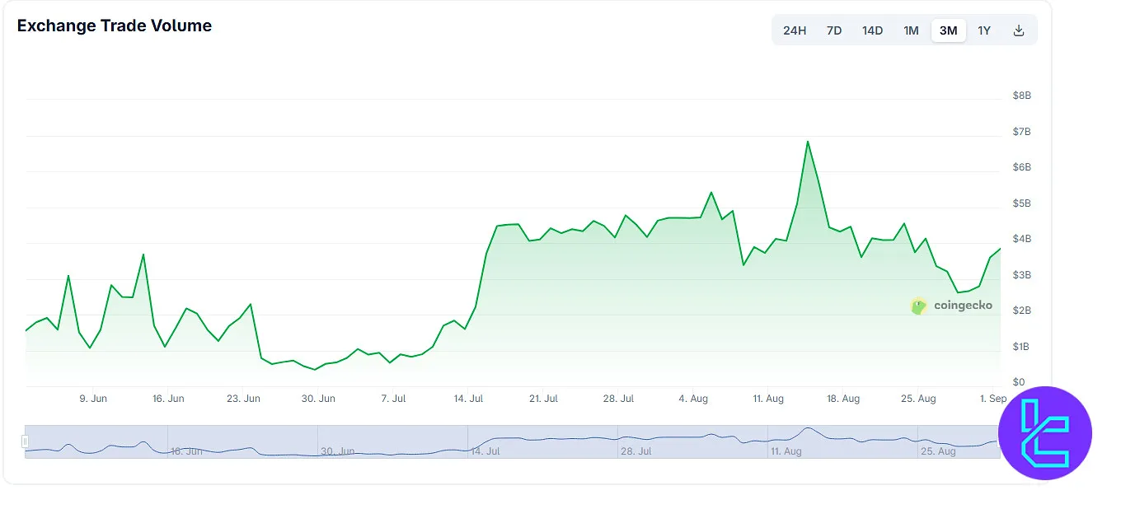Viewport: 1121px width, 509px height.
Task: Select the 14D time range
Action: point(873,30)
